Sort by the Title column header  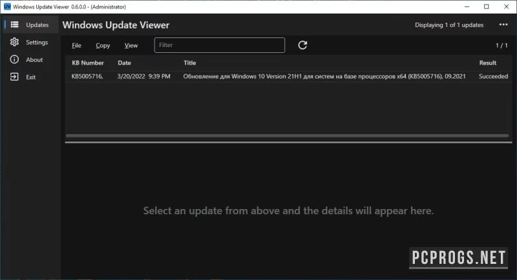(x=189, y=63)
